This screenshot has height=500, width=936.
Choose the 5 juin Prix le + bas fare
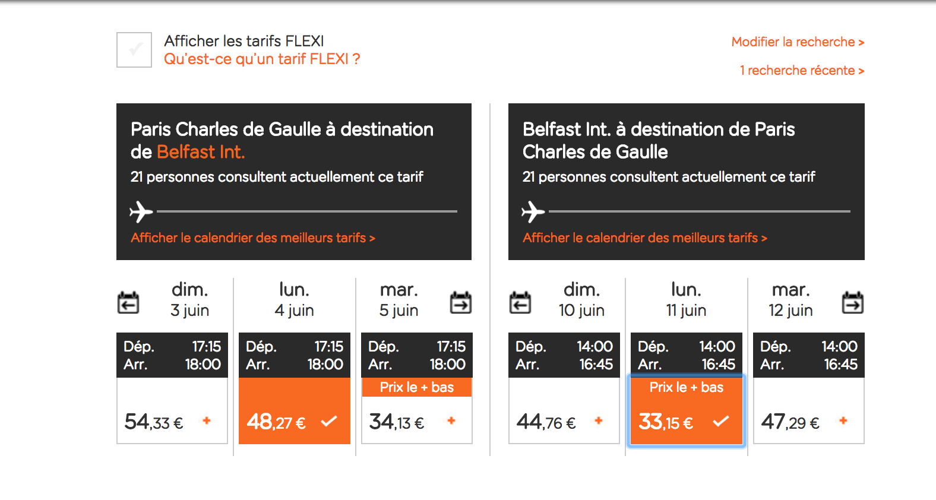417,411
